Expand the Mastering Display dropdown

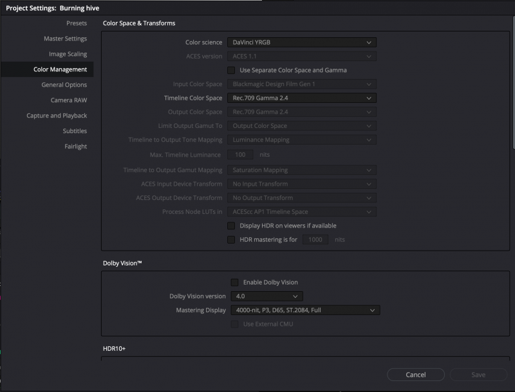coord(303,310)
